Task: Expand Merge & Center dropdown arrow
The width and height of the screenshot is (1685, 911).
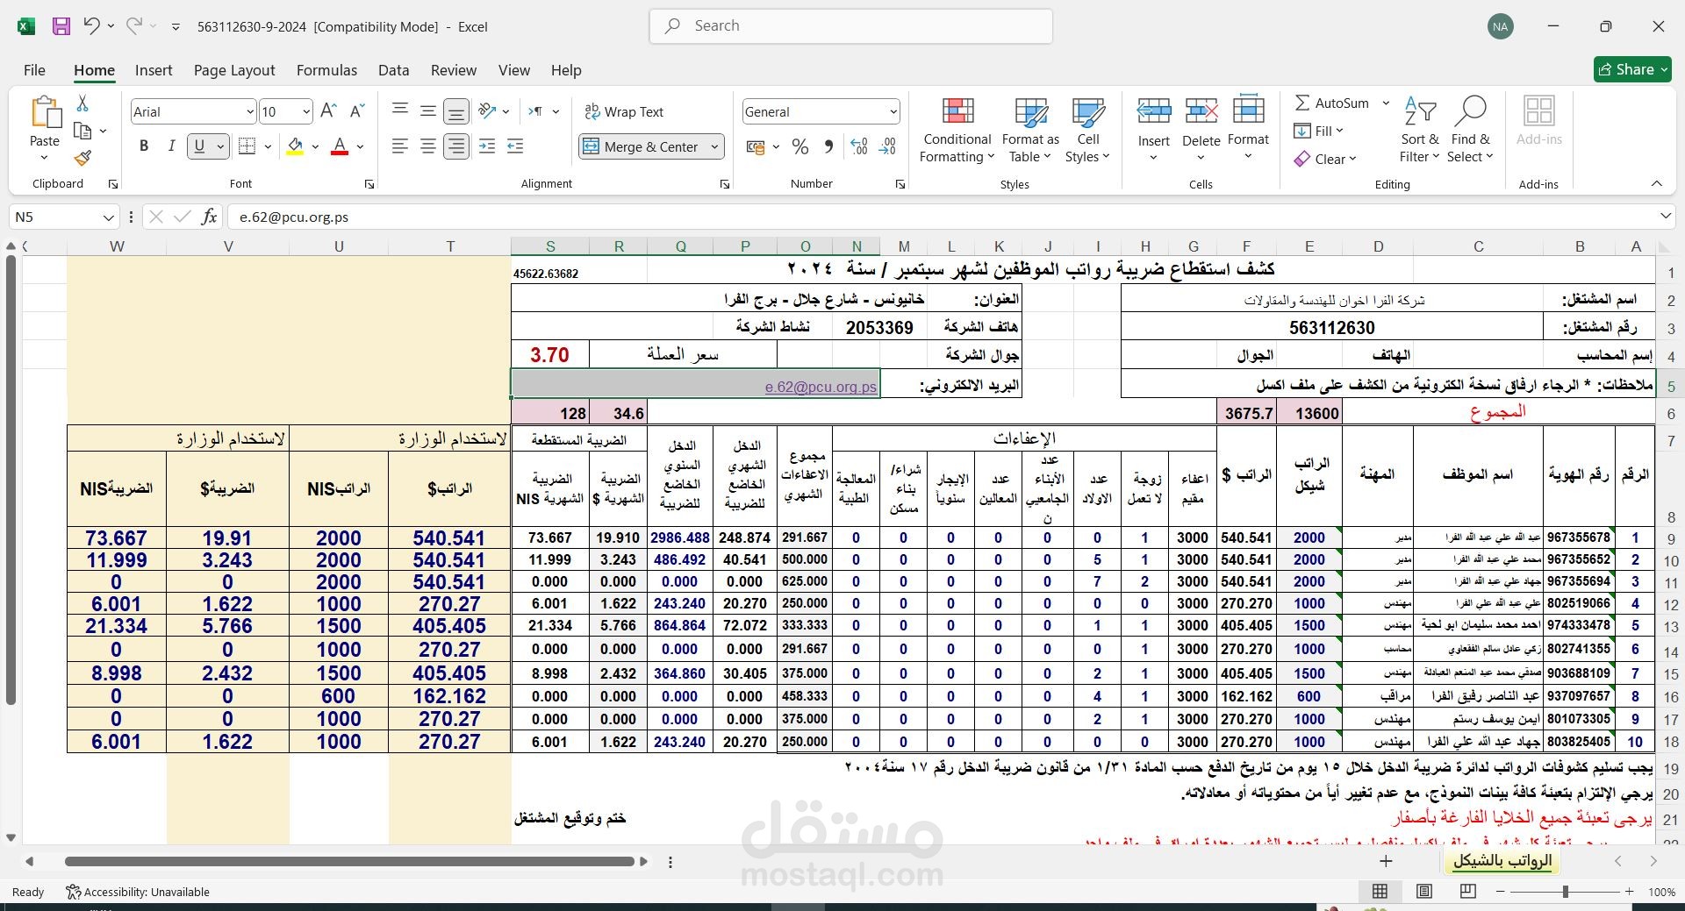Action: pos(714,146)
